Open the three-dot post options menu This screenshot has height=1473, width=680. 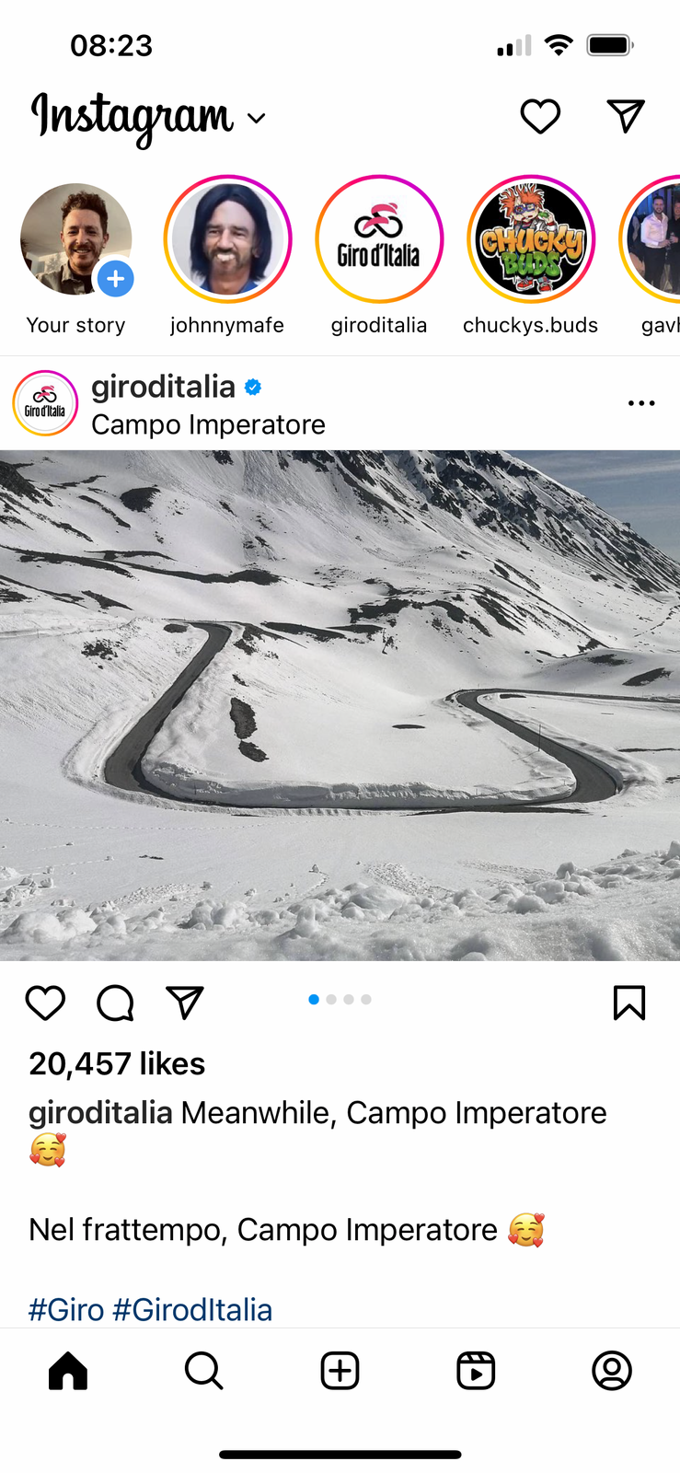[641, 403]
